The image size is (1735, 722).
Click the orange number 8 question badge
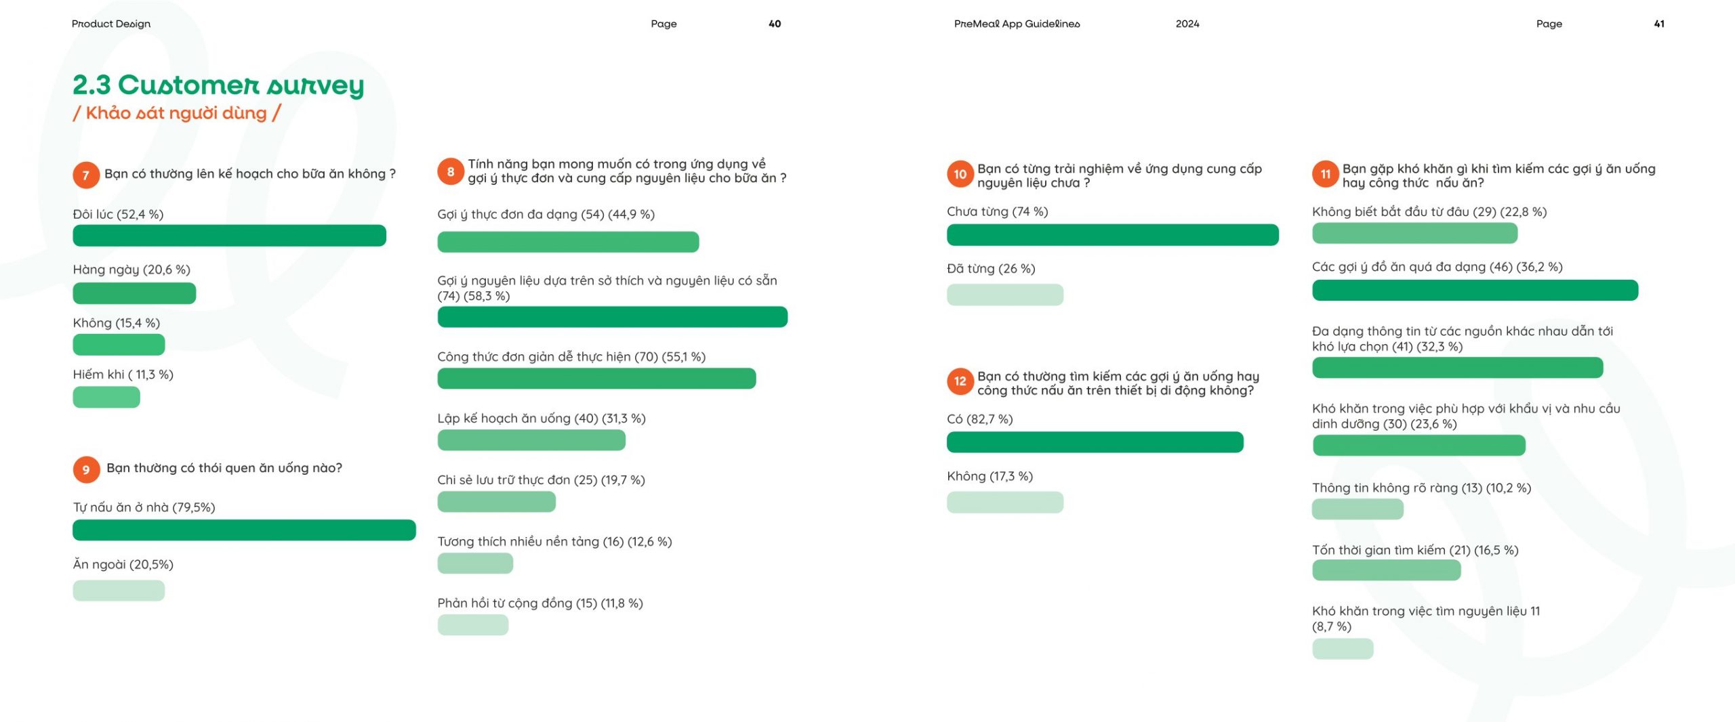pos(451,171)
